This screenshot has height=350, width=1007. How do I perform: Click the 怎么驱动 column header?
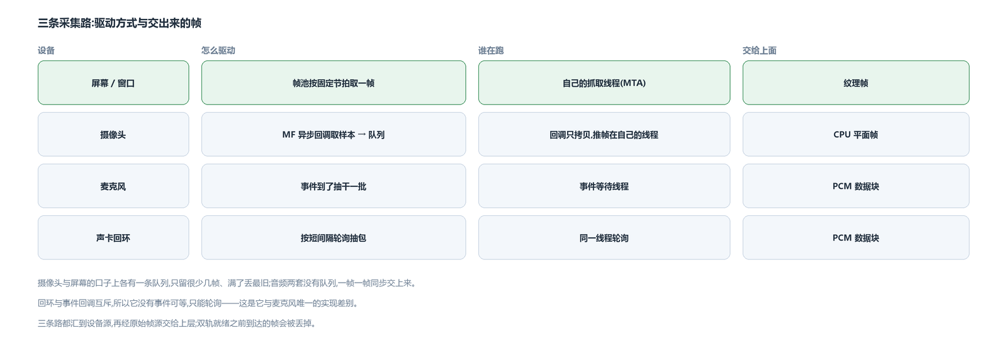click(x=218, y=50)
